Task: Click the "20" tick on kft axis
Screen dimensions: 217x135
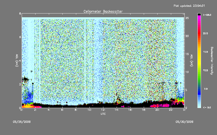Action: coord(187,36)
